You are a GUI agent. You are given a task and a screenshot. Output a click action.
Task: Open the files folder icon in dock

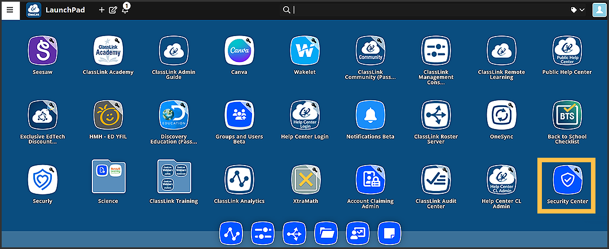coord(325,233)
